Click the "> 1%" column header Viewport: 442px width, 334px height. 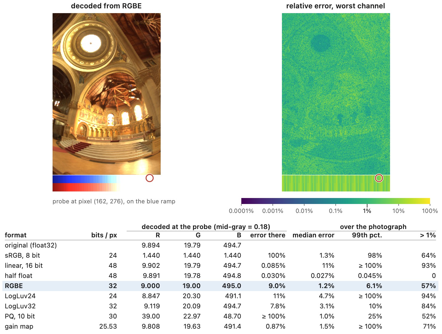[x=428, y=235]
